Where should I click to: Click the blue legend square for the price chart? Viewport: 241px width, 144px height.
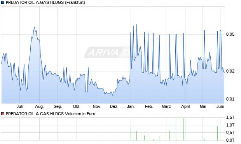(x=3, y=3)
